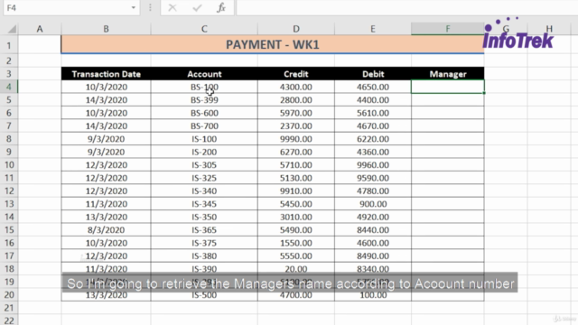Click account cell IS-500
Viewport: 578px width, 325px height.
(x=204, y=295)
